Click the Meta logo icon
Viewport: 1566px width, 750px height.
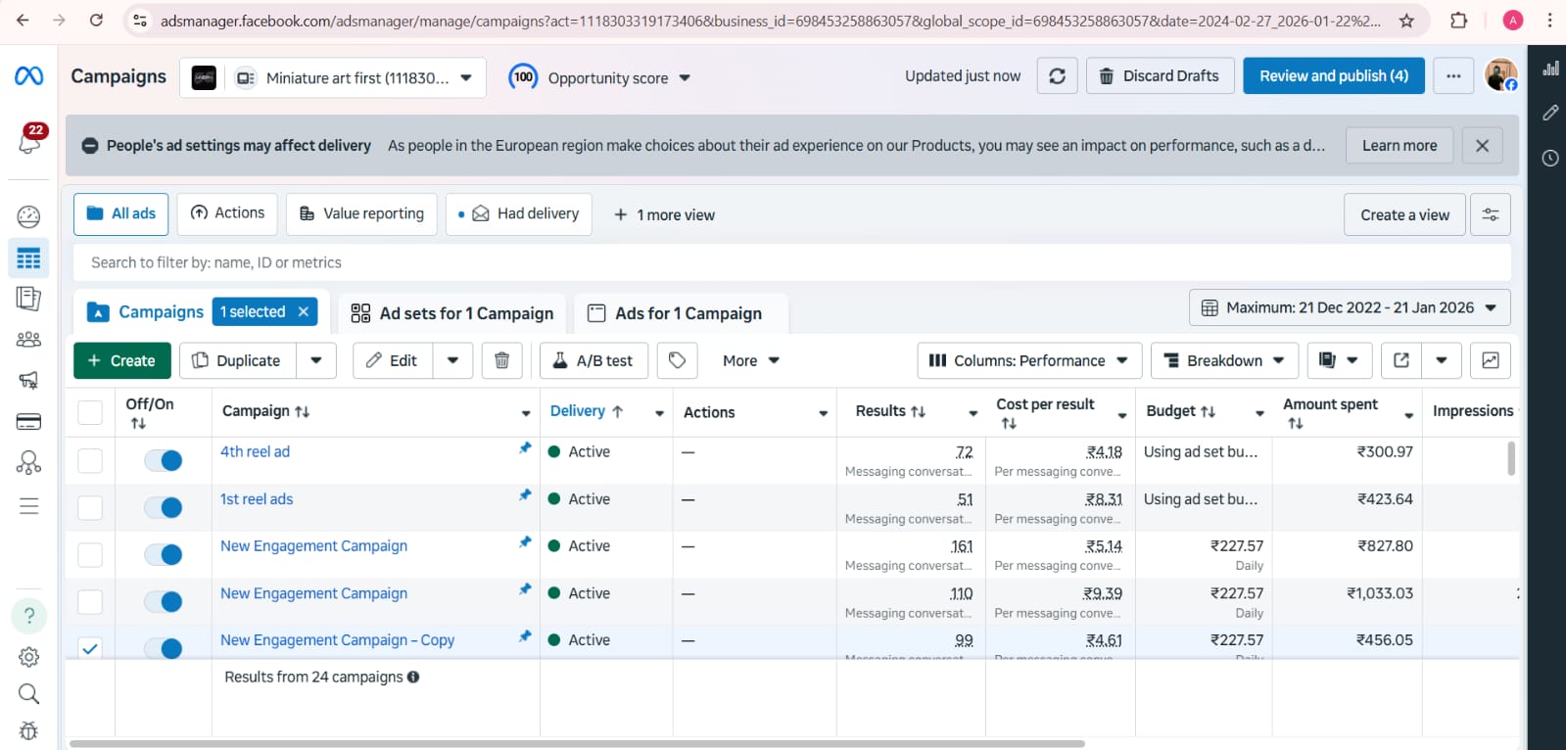(29, 76)
